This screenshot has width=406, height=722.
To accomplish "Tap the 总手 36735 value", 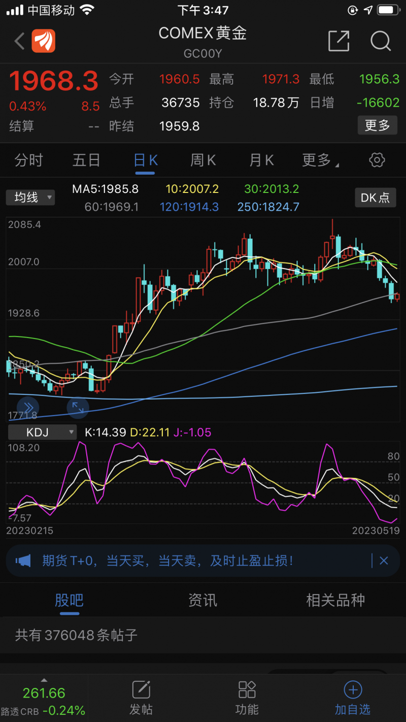I will click(x=181, y=103).
